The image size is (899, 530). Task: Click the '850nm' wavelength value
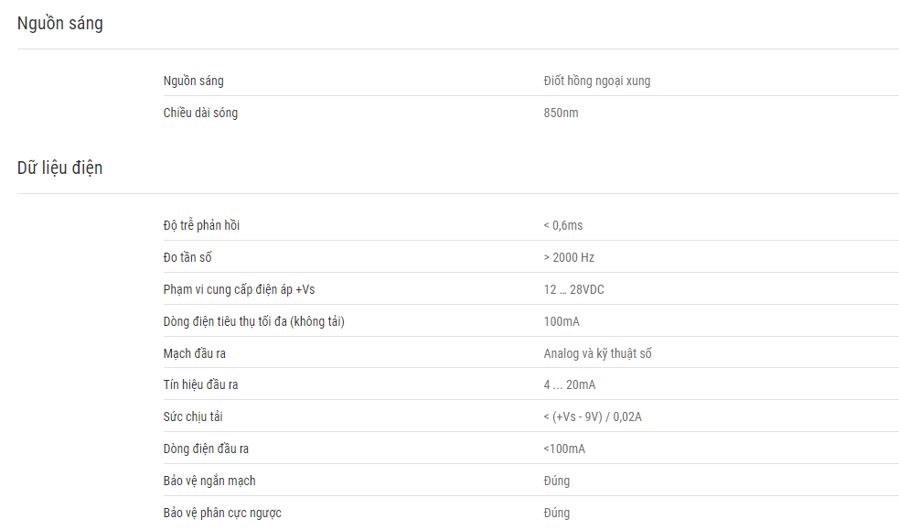561,113
